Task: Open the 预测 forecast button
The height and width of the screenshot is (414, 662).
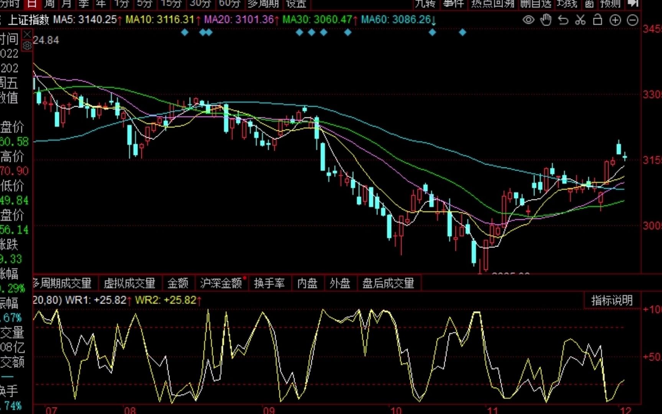Action: pos(610,3)
